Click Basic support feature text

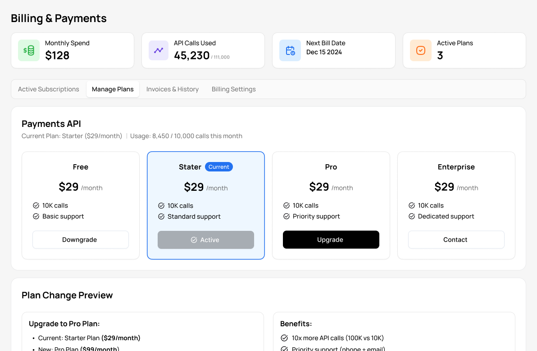63,216
